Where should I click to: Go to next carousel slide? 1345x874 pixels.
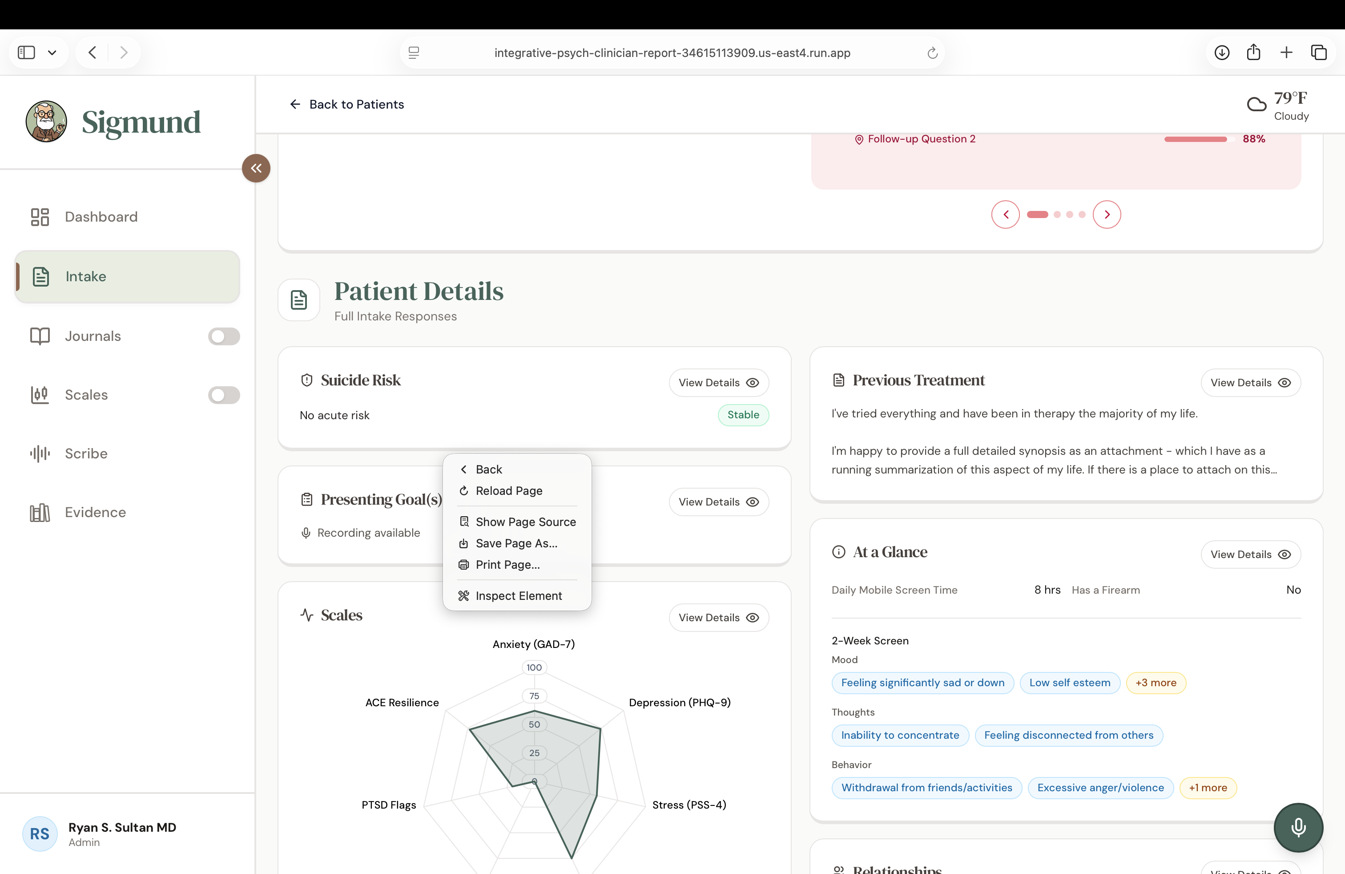(x=1107, y=215)
